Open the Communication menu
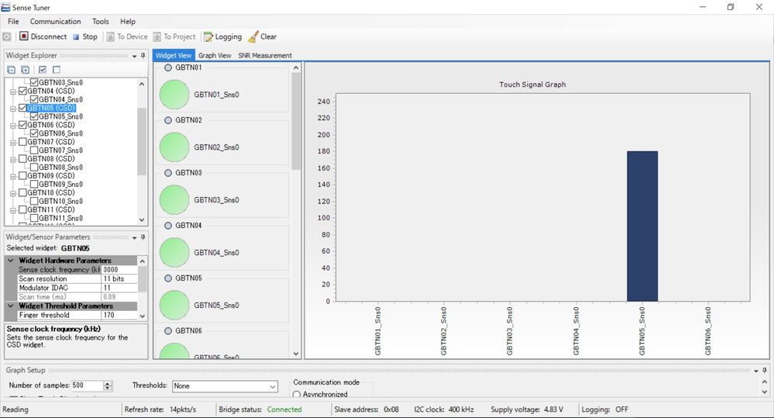This screenshot has height=418, width=774. 55,22
